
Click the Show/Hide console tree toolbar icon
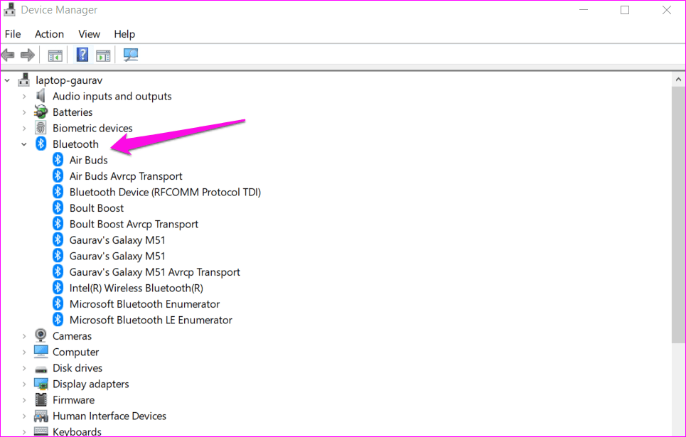55,55
